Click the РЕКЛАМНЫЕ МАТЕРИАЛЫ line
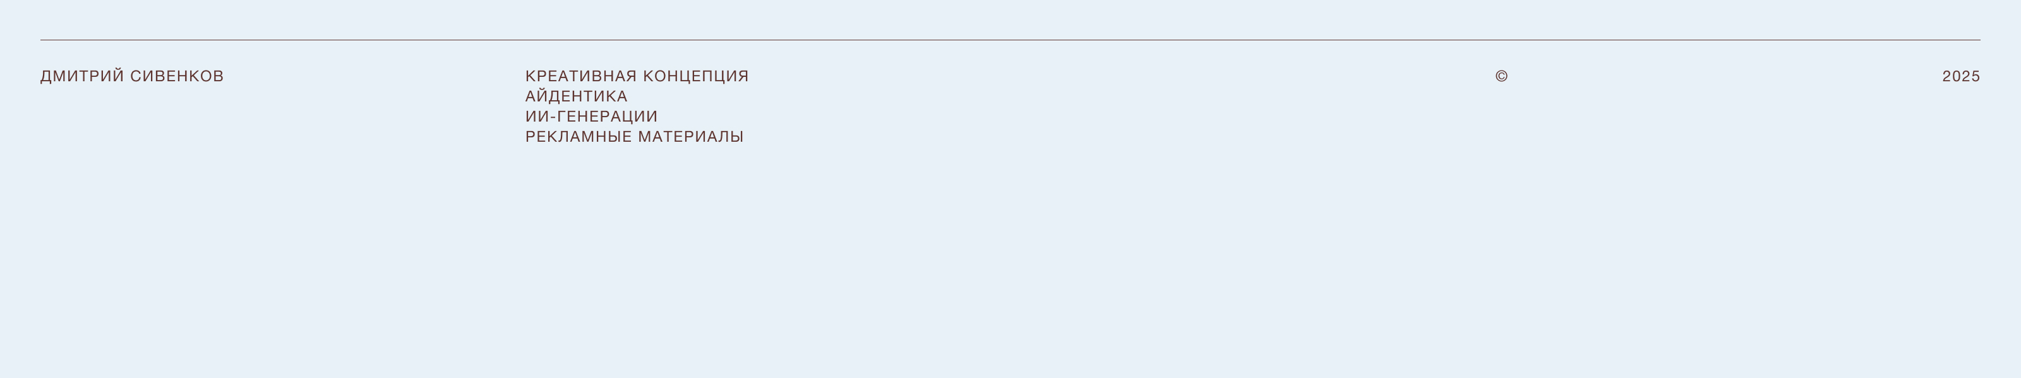Viewport: 2021px width, 378px height. pos(634,137)
